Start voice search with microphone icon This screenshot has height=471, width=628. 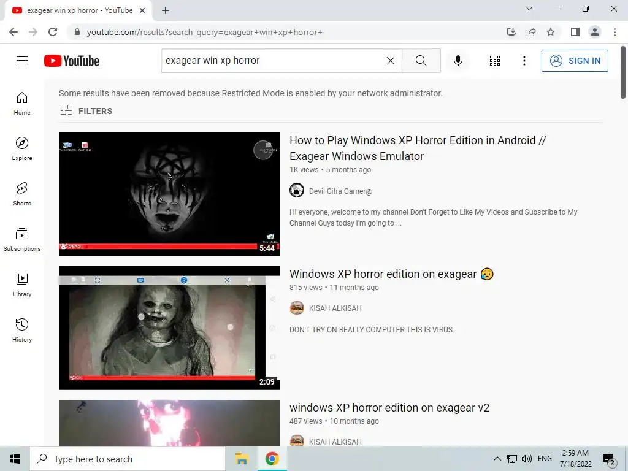coord(458,61)
